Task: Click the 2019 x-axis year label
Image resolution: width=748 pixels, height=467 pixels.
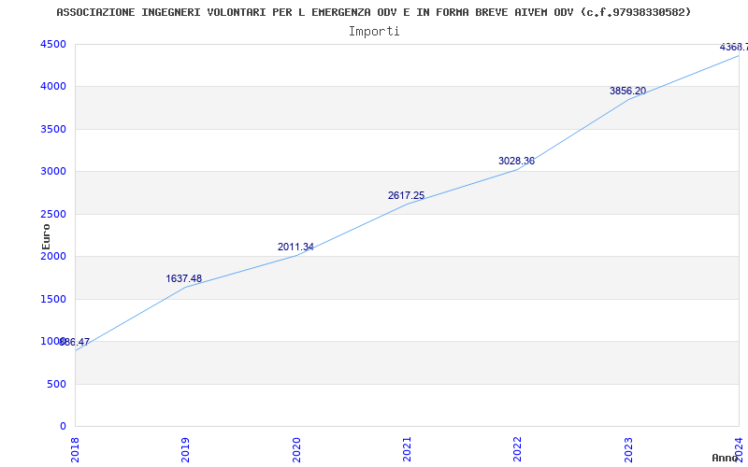Action: pos(185,450)
